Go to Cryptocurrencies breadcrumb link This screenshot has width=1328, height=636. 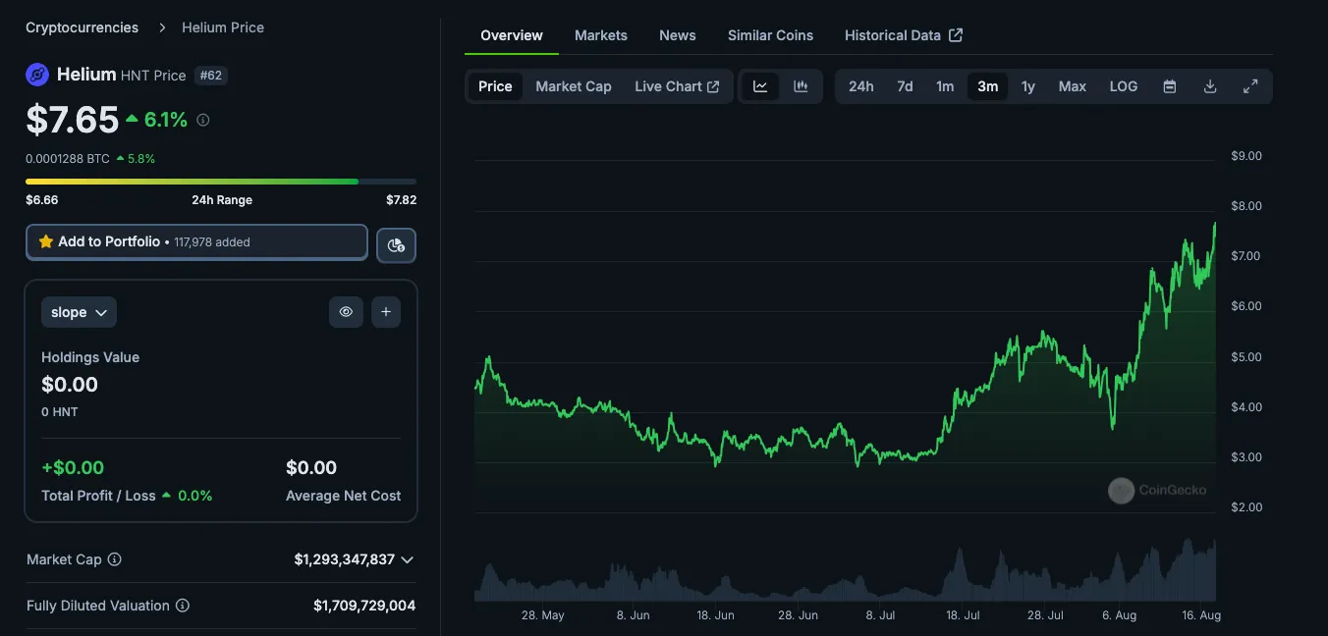pyautogui.click(x=82, y=27)
